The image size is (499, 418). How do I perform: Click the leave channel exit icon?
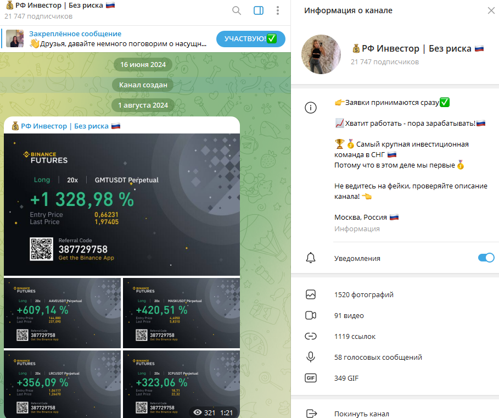pos(312,414)
